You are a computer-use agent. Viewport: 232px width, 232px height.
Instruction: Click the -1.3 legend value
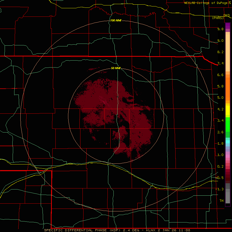click(x=220, y=189)
